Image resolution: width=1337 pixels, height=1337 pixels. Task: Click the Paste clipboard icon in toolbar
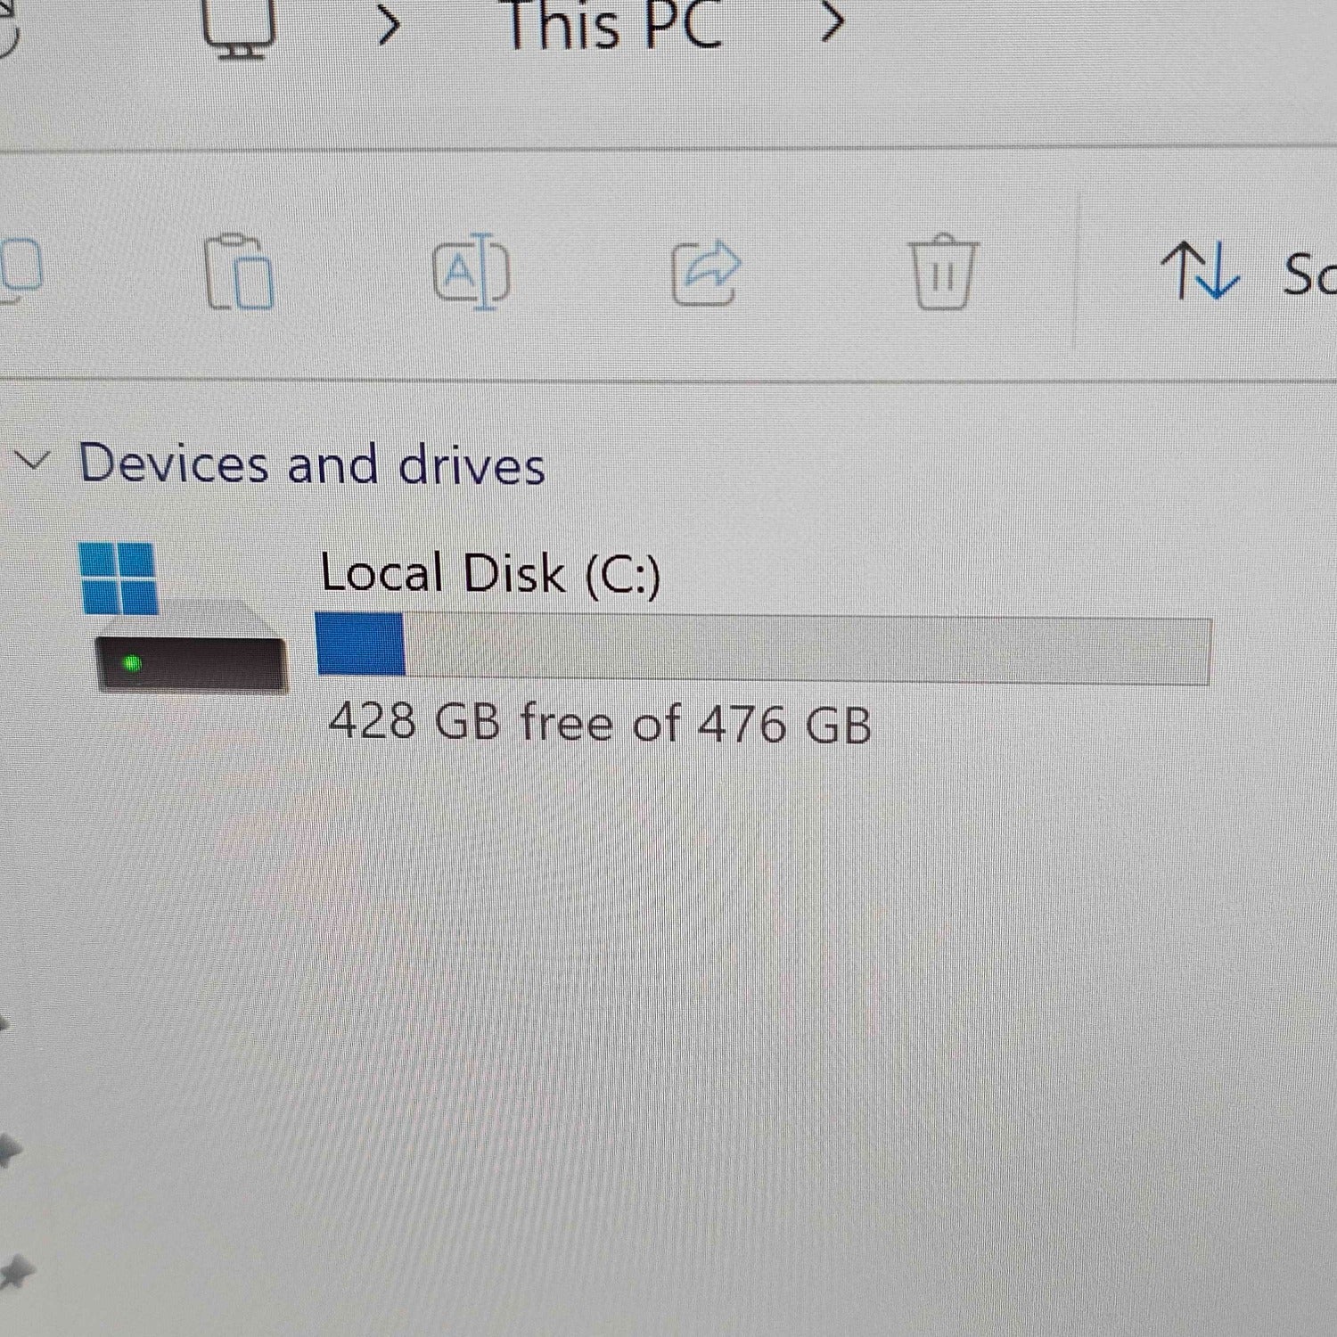point(238,273)
